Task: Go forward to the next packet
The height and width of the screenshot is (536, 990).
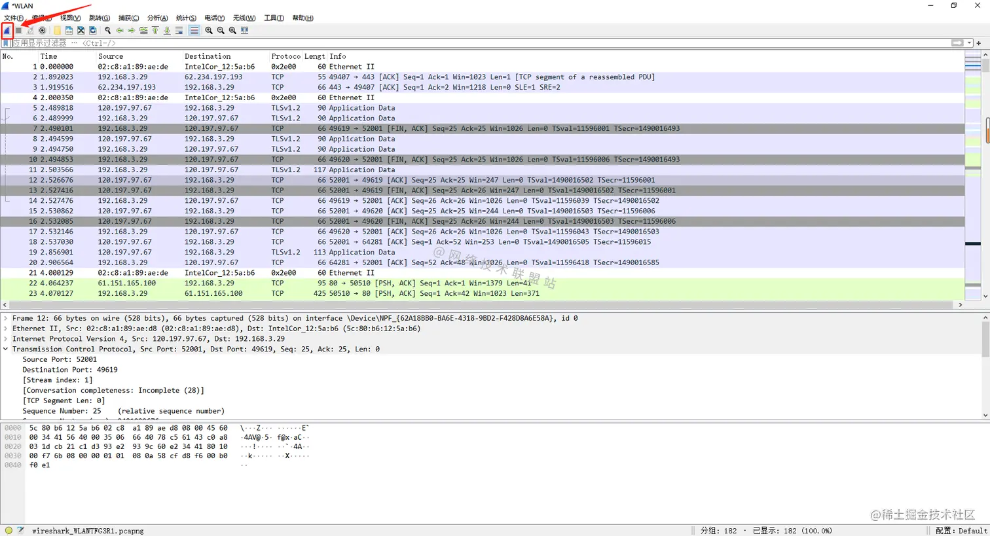Action: [131, 30]
